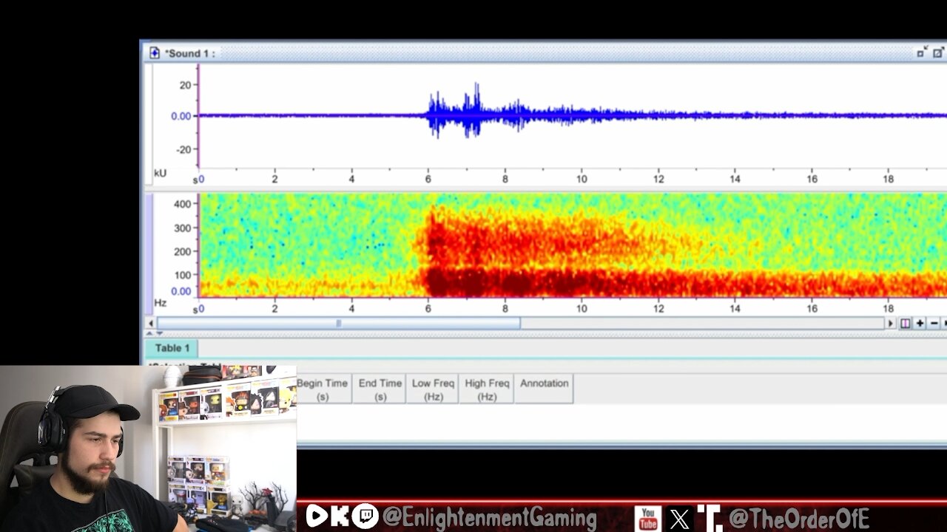The height and width of the screenshot is (532, 947).
Task: Collapse the pane using the small up arrow
Action: pos(149,333)
